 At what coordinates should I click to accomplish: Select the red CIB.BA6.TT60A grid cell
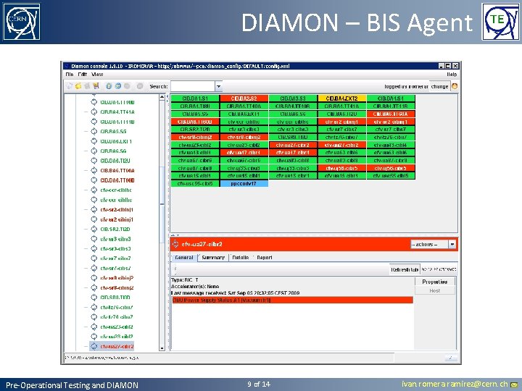391,114
